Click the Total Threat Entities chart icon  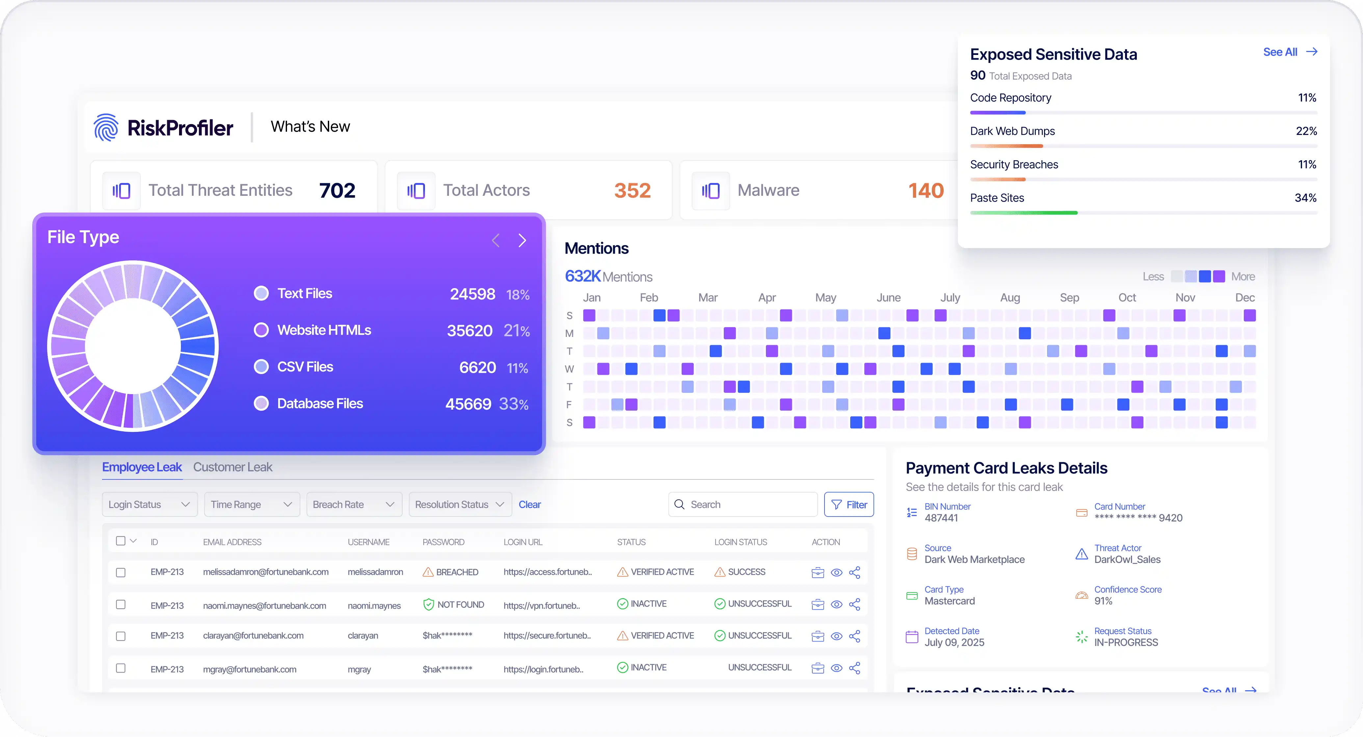(121, 191)
